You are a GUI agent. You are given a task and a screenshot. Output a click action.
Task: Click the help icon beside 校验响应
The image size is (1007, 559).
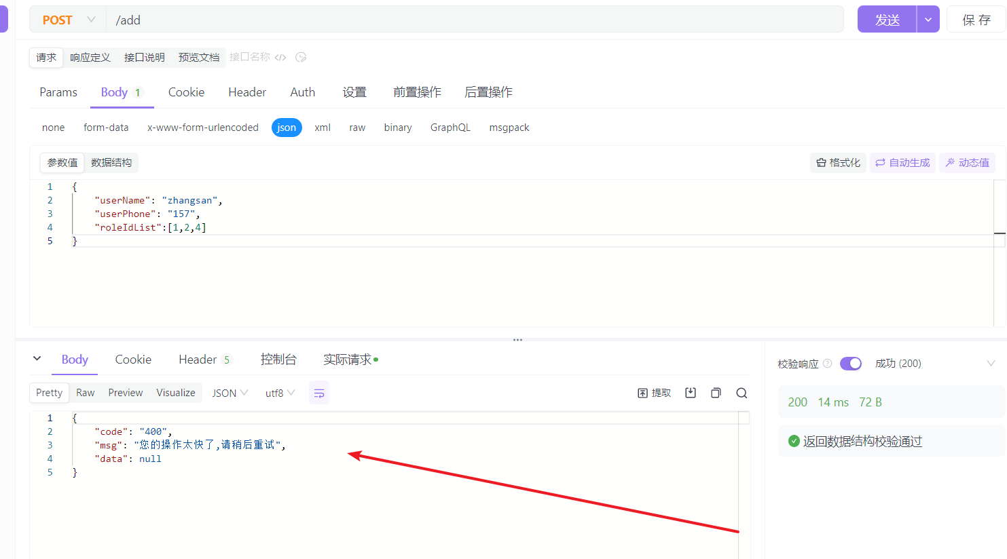(x=827, y=364)
